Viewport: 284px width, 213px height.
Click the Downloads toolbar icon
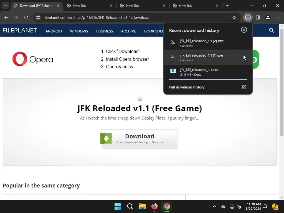pyautogui.click(x=248, y=17)
